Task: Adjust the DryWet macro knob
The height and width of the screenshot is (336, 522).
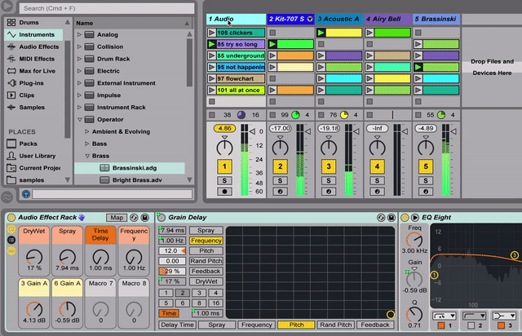Action: (34, 257)
